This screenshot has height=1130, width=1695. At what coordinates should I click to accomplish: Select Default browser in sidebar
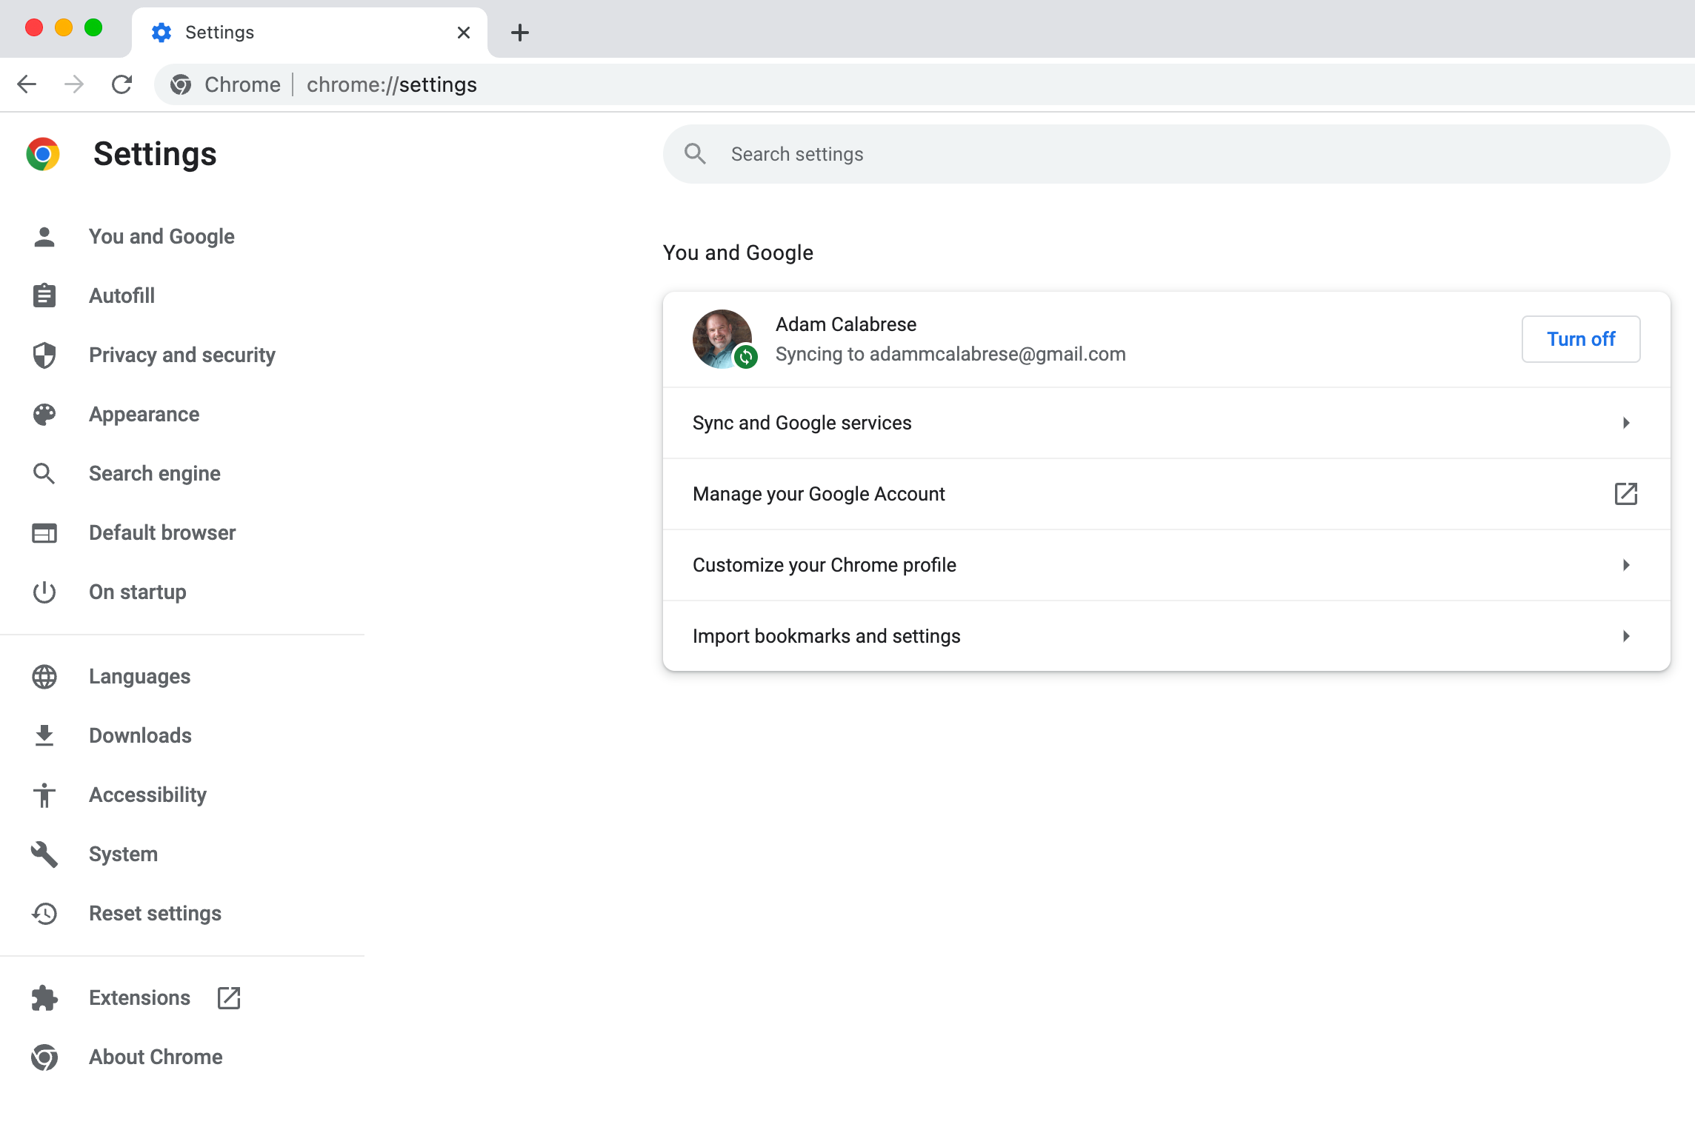click(161, 533)
